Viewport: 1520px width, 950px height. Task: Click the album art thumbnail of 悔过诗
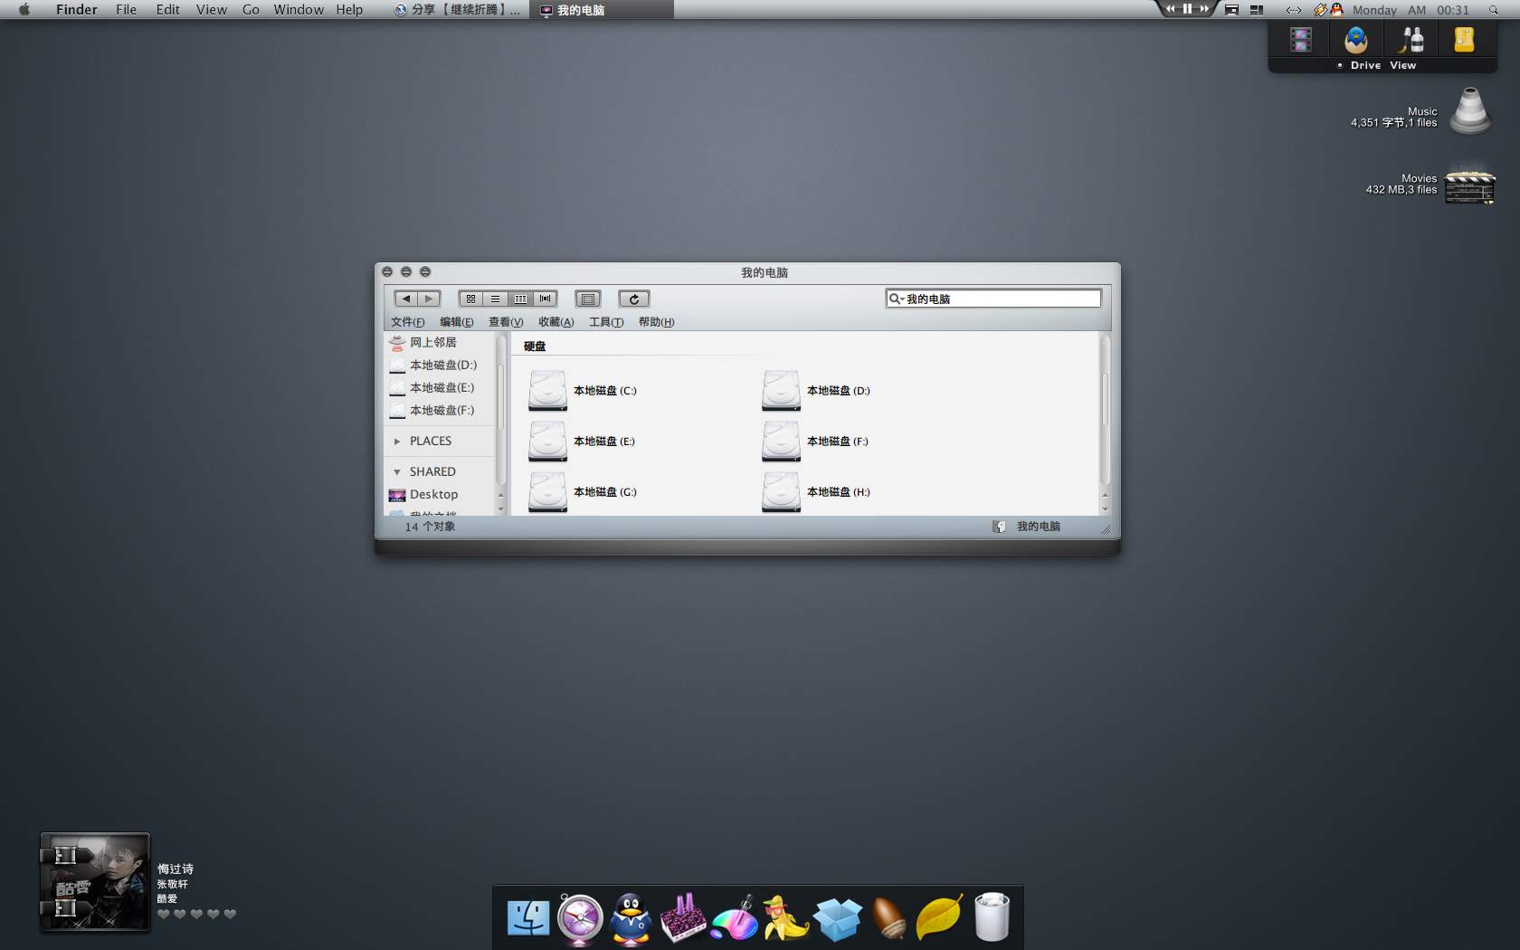click(95, 882)
